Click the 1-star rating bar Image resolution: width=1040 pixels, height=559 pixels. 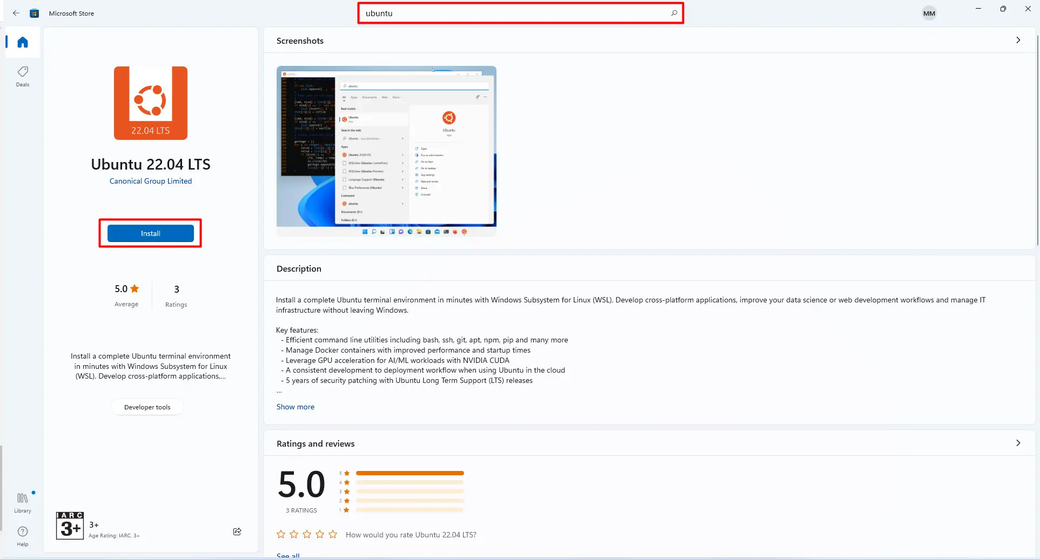click(x=410, y=510)
